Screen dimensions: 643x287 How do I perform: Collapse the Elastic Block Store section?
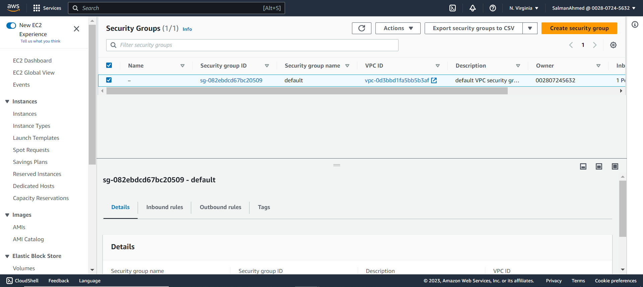[7, 256]
